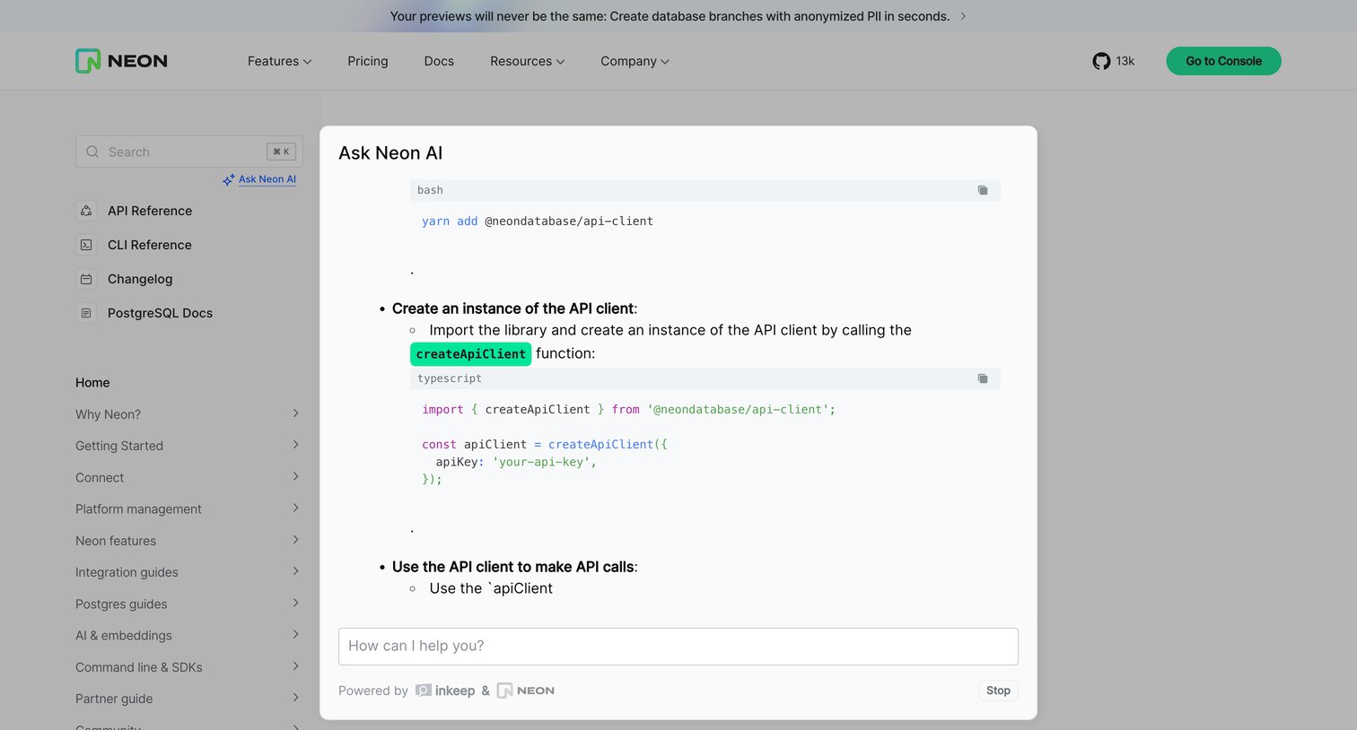This screenshot has height=730, width=1357.
Task: Open the Home docs link
Action: coord(92,382)
